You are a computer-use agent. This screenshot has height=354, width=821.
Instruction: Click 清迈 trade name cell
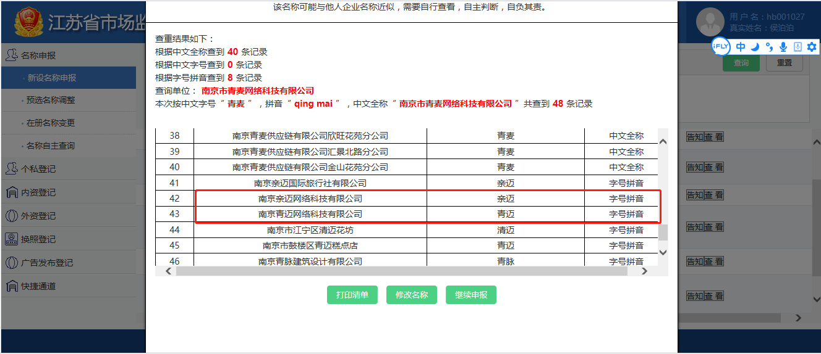pyautogui.click(x=506, y=230)
